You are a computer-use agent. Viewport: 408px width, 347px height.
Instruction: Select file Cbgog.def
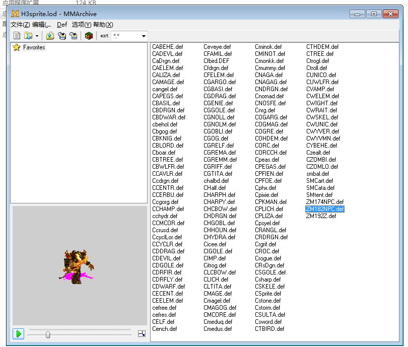[x=164, y=131]
